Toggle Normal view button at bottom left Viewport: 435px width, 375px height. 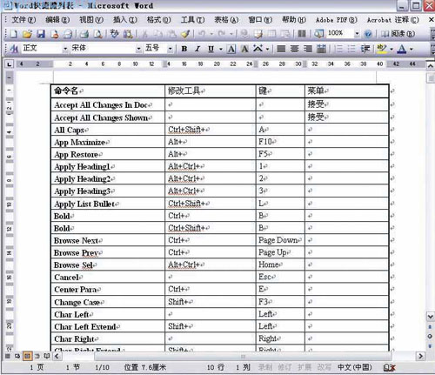pos(8,356)
